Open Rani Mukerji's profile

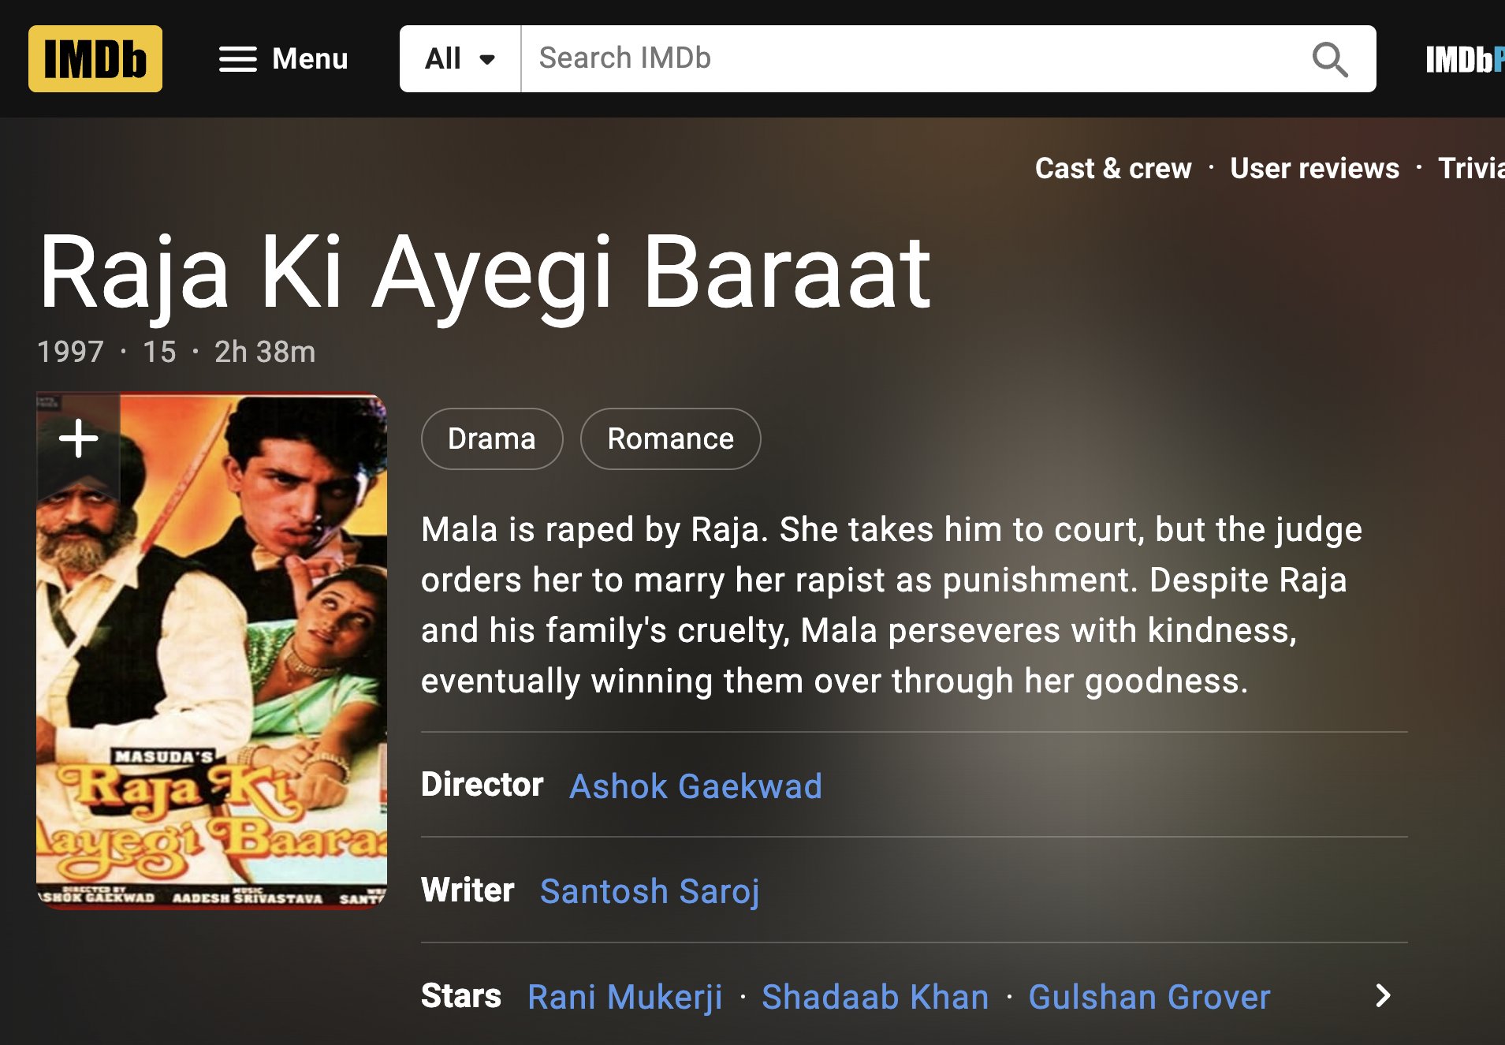pos(624,997)
